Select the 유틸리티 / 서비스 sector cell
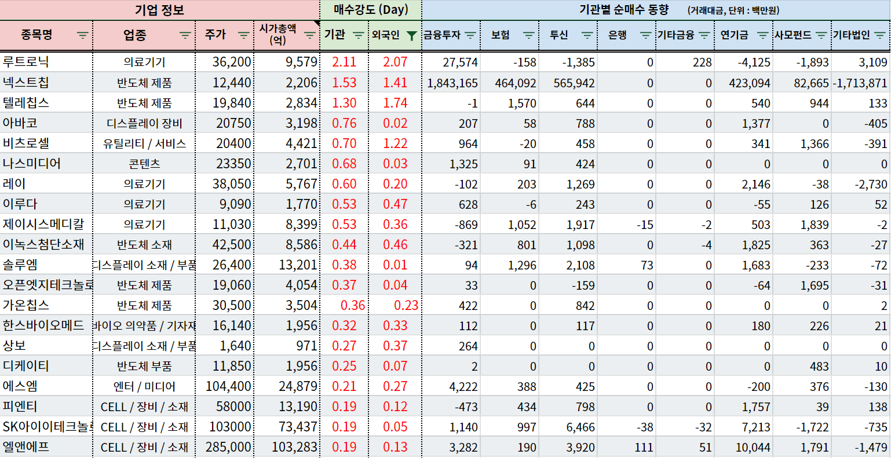The height and width of the screenshot is (458, 891). pyautogui.click(x=144, y=143)
